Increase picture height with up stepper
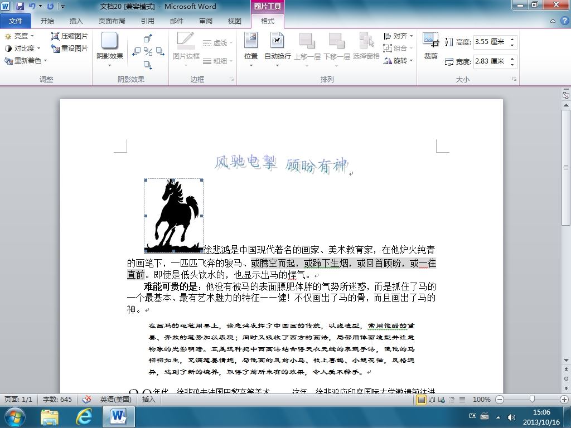This screenshot has width=571, height=428. 512,39
